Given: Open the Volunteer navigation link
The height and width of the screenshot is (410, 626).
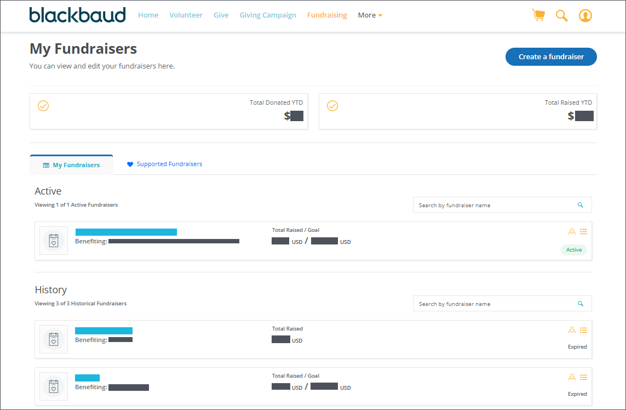Looking at the screenshot, I should coord(186,15).
